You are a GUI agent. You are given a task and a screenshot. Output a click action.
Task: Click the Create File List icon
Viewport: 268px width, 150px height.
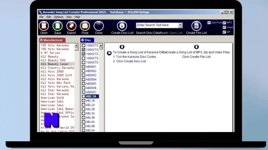(x=196, y=26)
